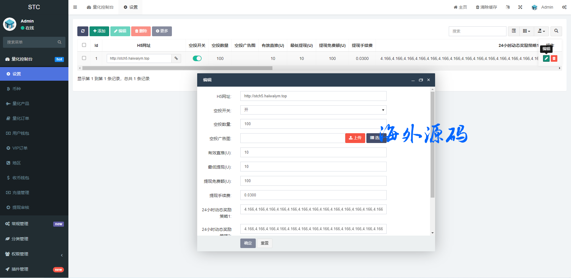Viewport: 571px width, 278px height.
Task: Click the green edit pencil icon in row
Action: (x=546, y=58)
